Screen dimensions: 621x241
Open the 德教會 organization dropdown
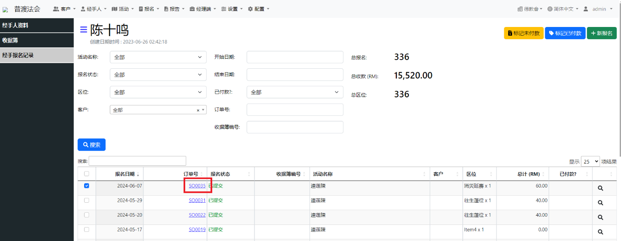[530, 9]
